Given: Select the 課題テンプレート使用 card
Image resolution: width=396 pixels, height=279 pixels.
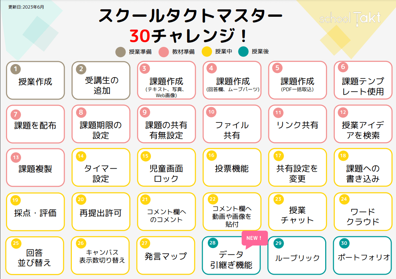Looking at the screenshot, I should click(x=363, y=80).
